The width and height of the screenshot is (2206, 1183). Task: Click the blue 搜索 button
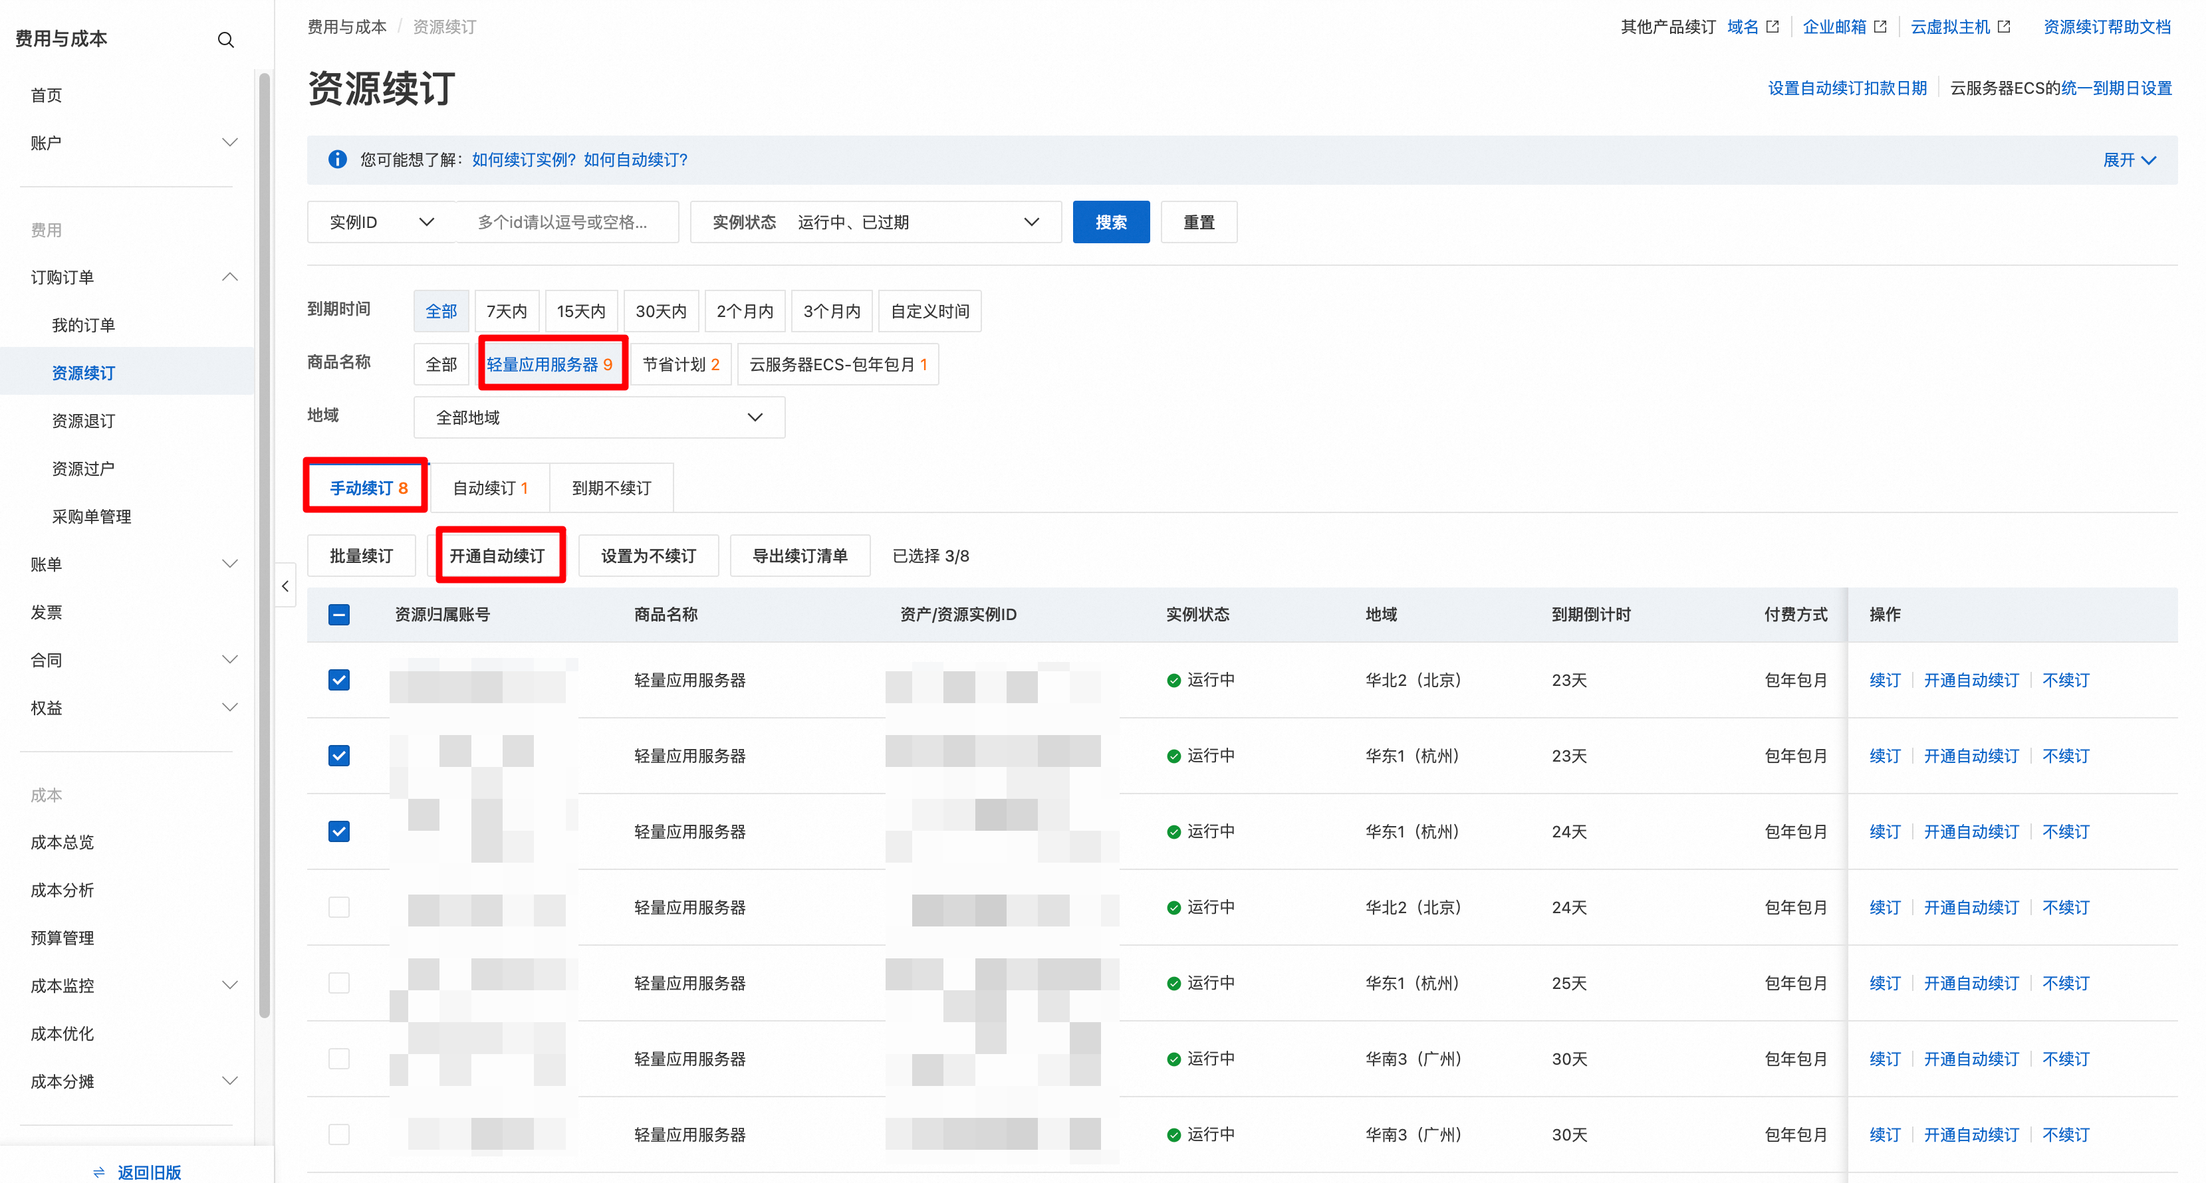1111,222
